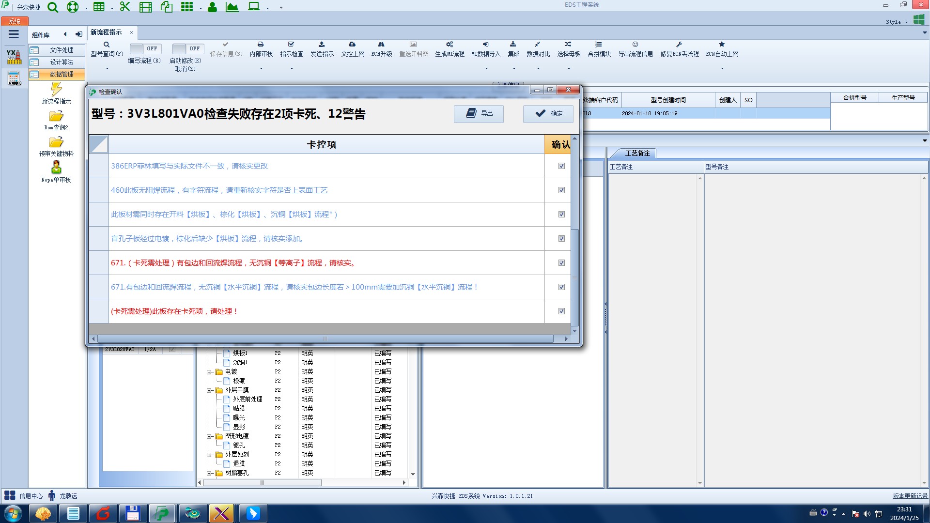The width and height of the screenshot is (930, 523).
Task: Select the 外层前处理 tree row
Action: point(248,400)
